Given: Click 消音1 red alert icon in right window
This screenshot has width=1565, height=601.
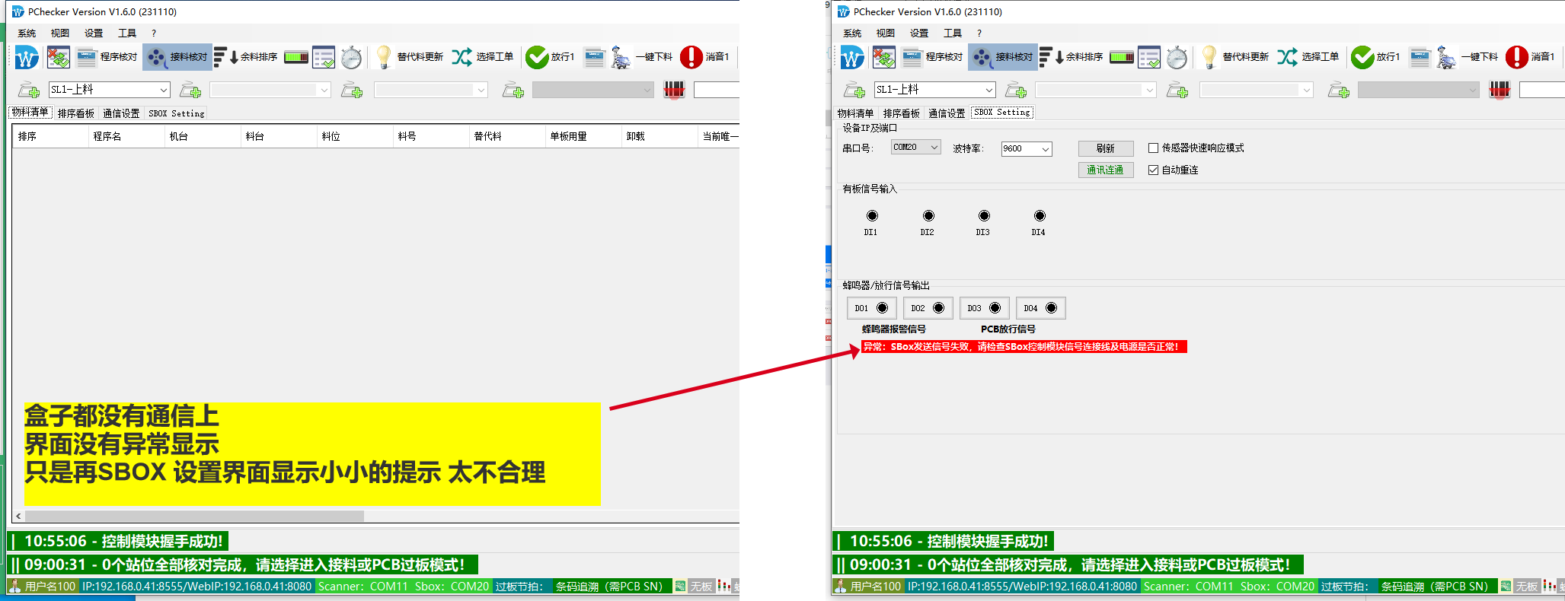Looking at the screenshot, I should [1516, 57].
